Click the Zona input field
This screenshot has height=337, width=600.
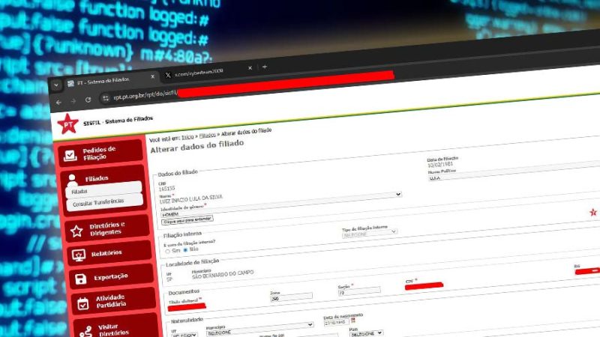[x=291, y=297]
